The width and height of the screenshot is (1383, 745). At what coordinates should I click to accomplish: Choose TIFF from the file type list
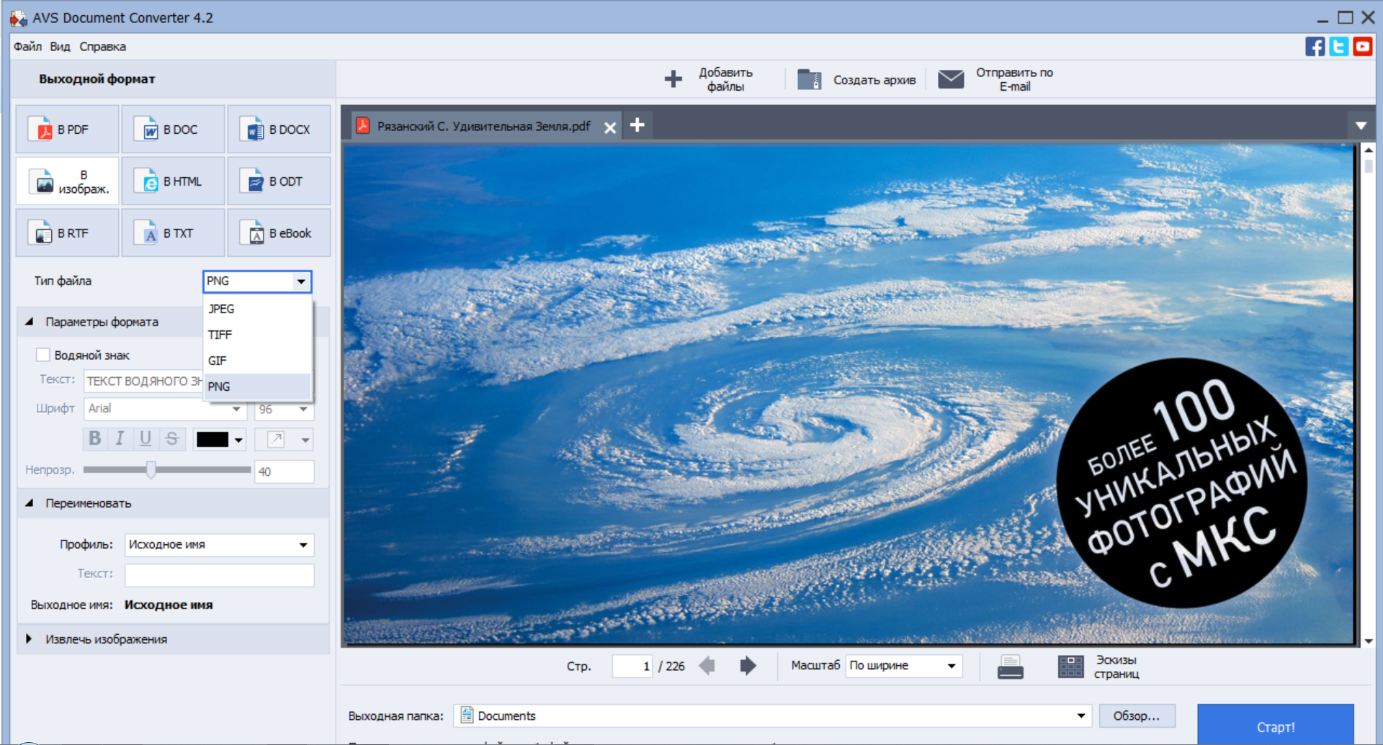[x=258, y=335]
